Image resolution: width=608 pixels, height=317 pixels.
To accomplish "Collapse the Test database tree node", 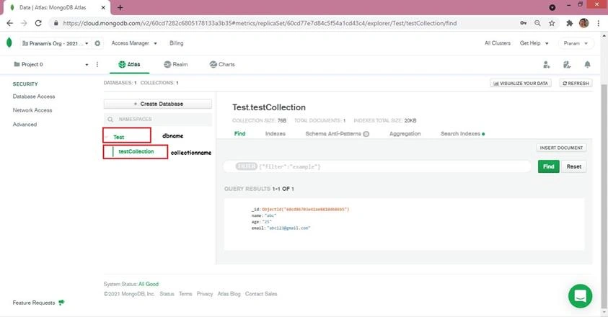I will (x=107, y=137).
